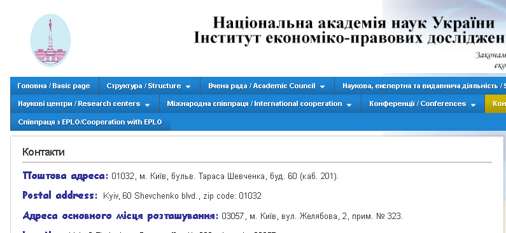This screenshot has height=233, width=506.
Task: Click the Поштова адреса label
Action: [66, 176]
